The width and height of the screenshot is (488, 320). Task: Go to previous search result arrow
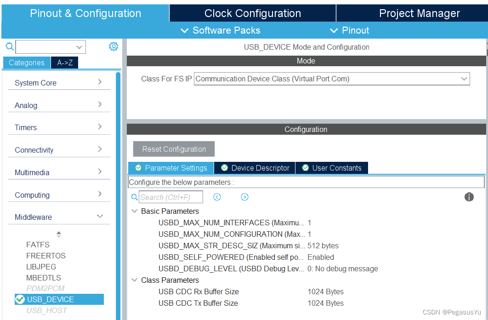pos(217,197)
